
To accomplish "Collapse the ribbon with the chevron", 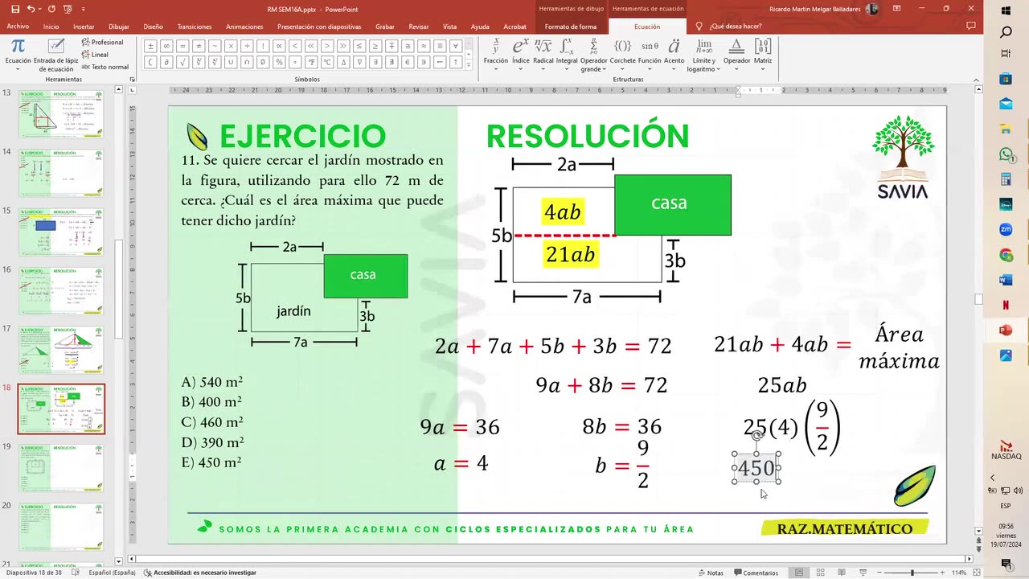I will pyautogui.click(x=977, y=80).
